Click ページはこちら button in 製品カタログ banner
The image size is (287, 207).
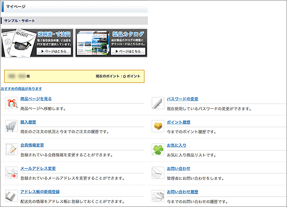pos(128,51)
